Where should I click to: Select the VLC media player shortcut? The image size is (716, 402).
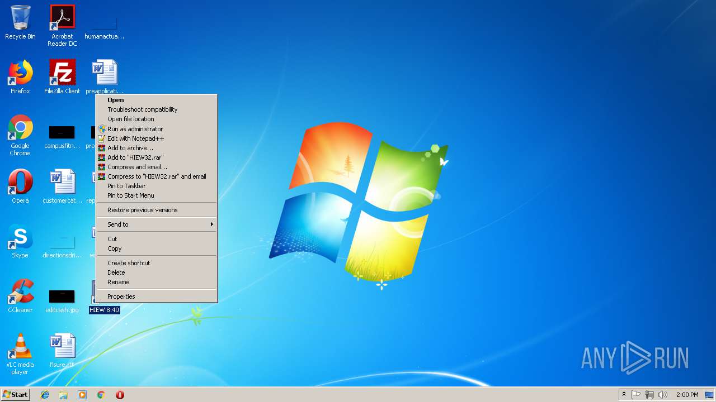(20, 354)
